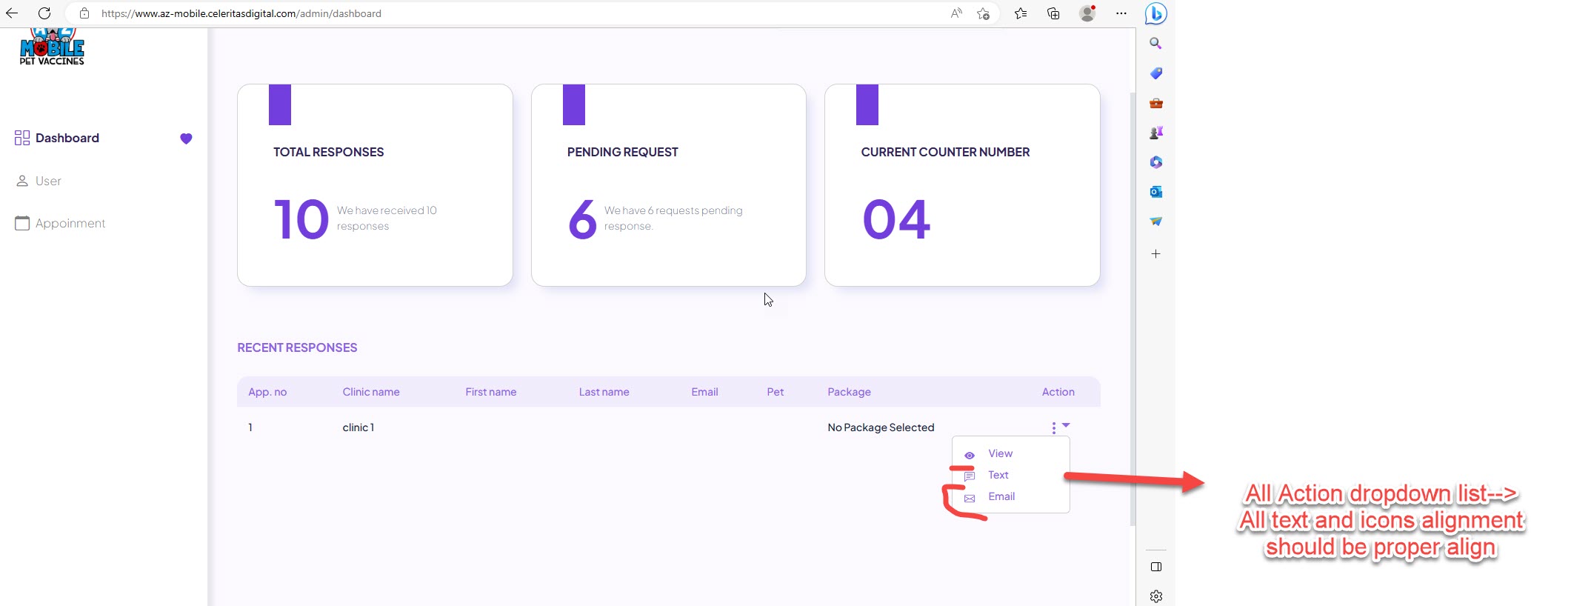Open the three-dot Action menu for clinic 1
This screenshot has height=606, width=1571.
(1053, 428)
